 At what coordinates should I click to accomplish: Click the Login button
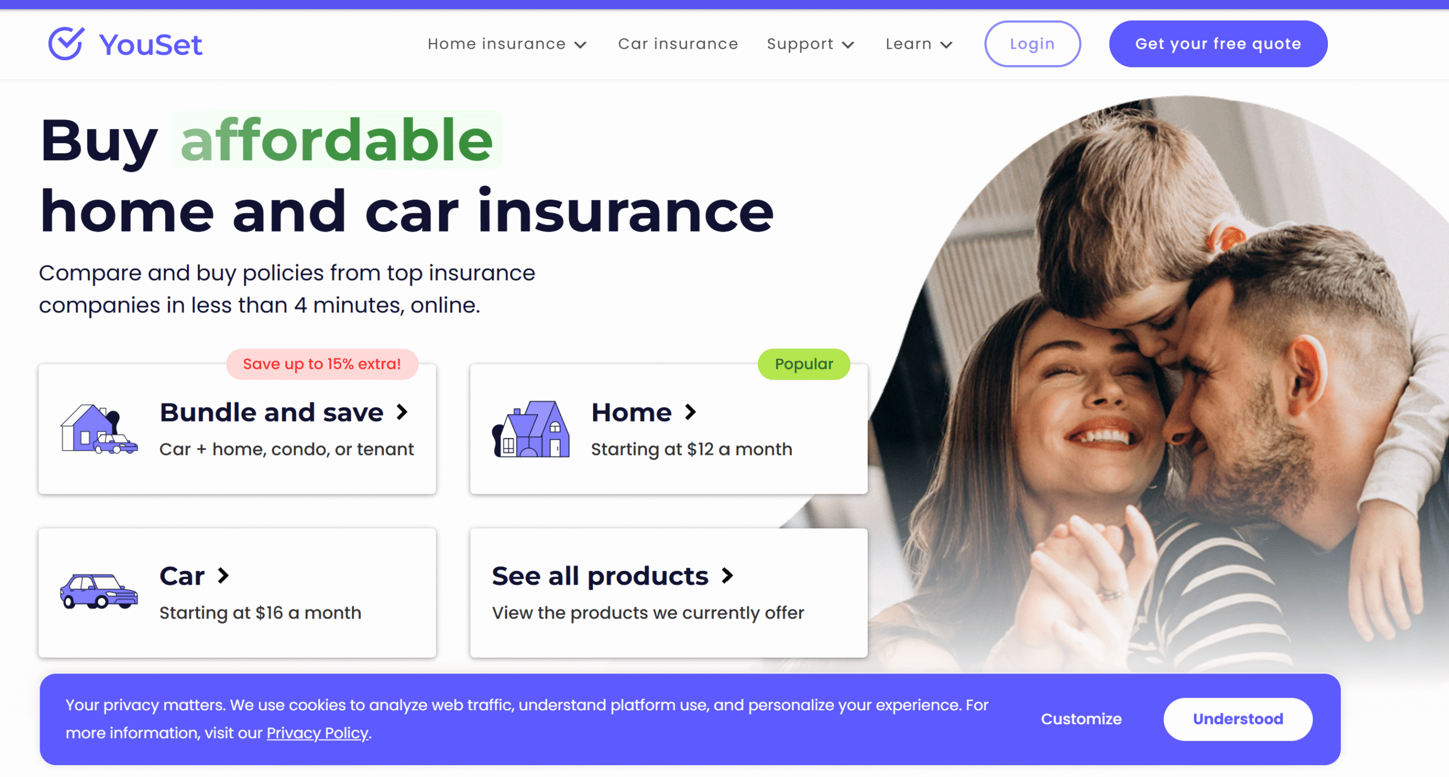(x=1032, y=44)
